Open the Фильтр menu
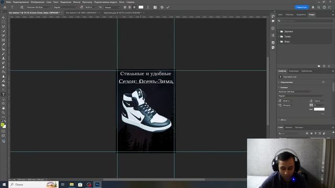The width and height of the screenshot is (335, 188). coord(77,2)
